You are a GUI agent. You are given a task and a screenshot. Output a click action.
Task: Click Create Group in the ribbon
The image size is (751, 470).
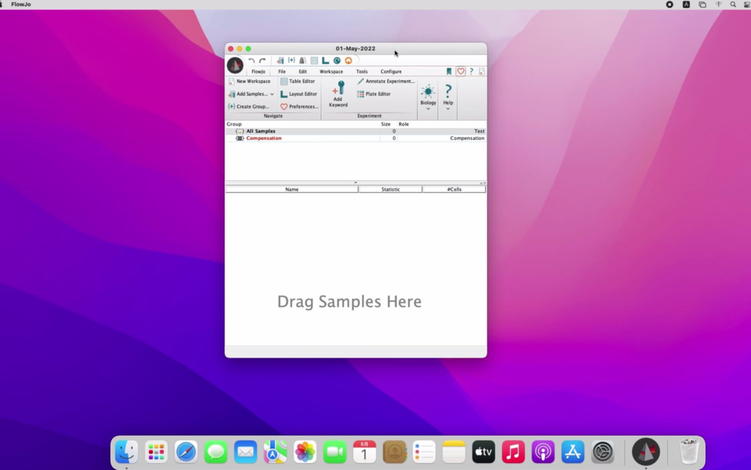(x=248, y=106)
